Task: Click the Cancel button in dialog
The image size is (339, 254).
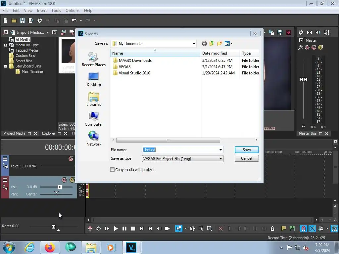Action: (247, 158)
